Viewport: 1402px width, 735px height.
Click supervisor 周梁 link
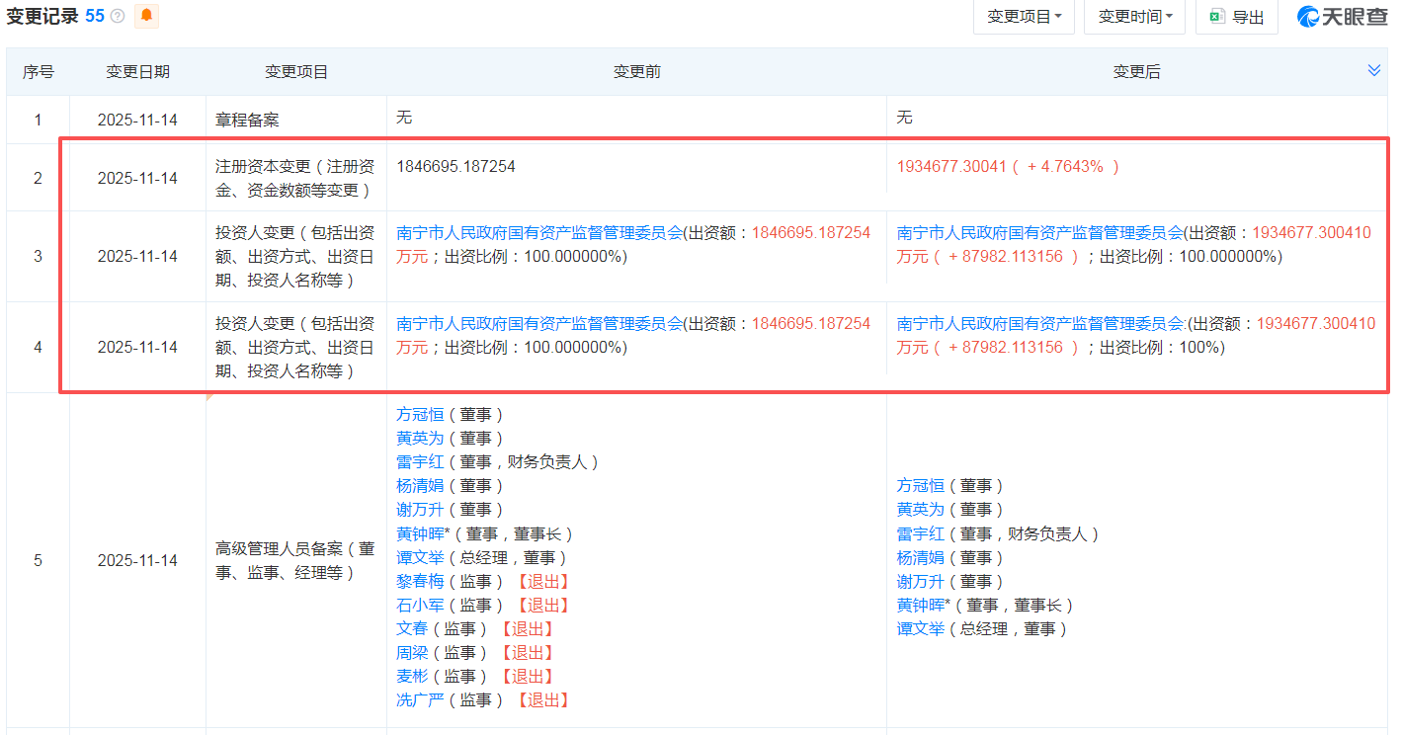pyautogui.click(x=412, y=652)
